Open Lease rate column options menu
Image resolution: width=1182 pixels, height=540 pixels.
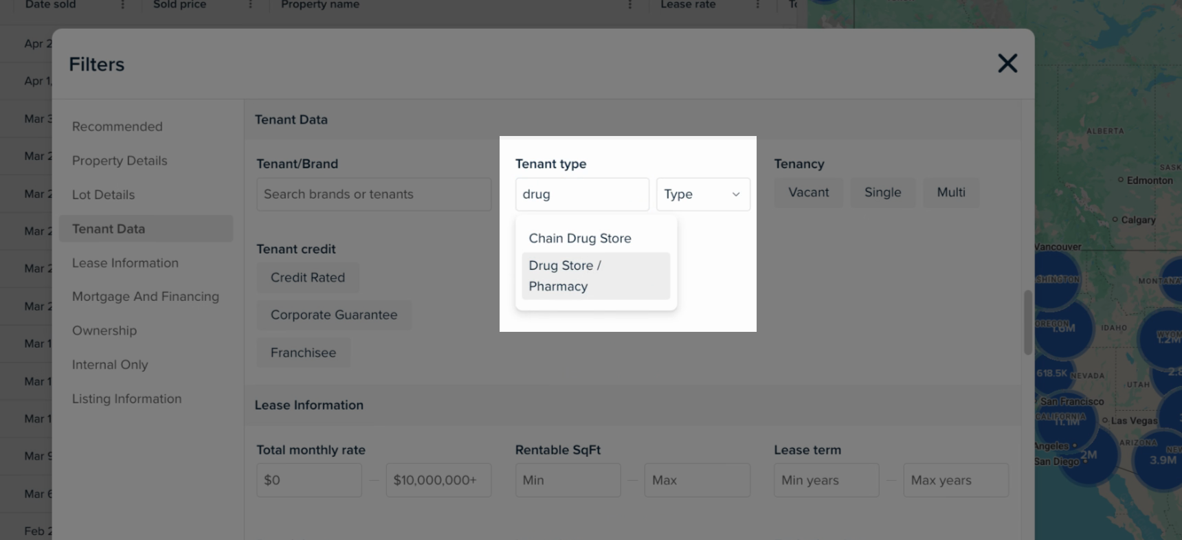757,5
